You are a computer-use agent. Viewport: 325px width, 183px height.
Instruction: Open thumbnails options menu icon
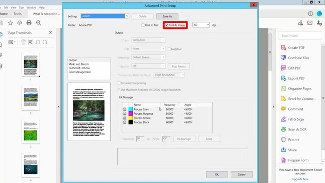point(12,42)
